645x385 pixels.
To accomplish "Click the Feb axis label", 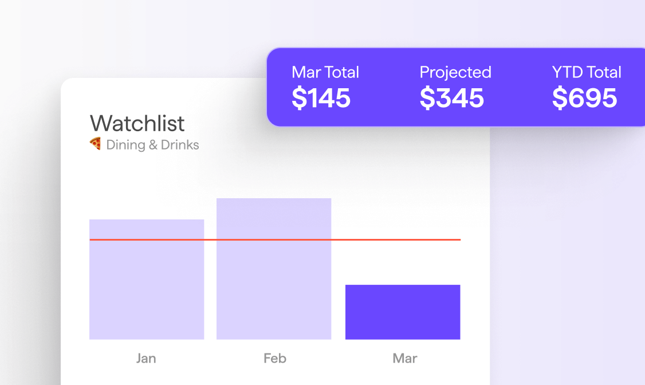I will pos(275,358).
